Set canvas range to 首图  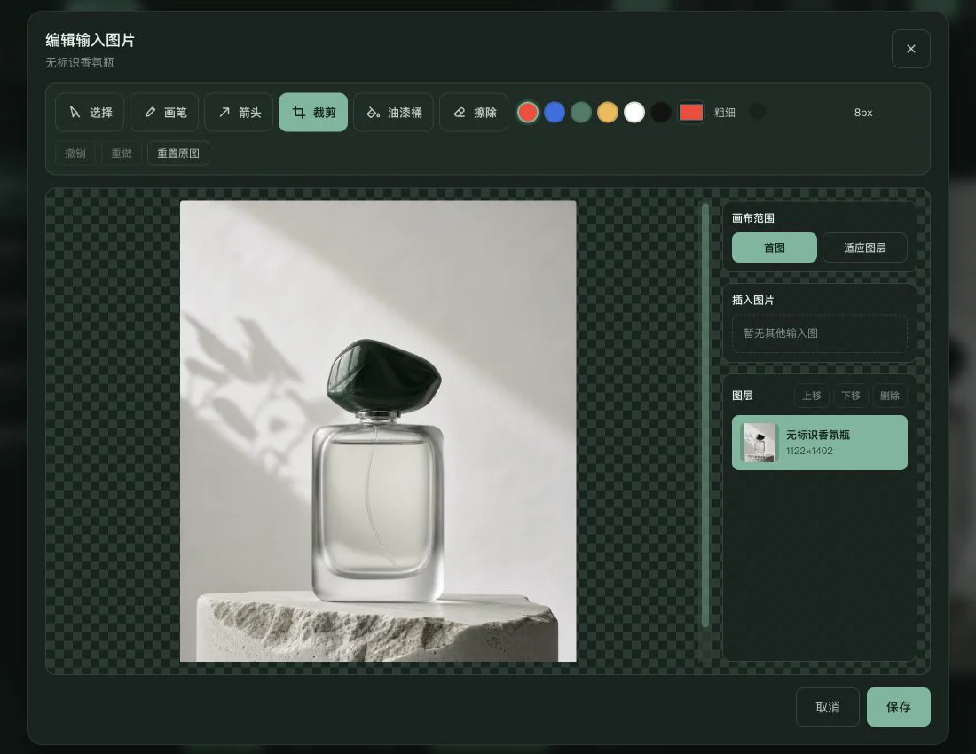775,247
